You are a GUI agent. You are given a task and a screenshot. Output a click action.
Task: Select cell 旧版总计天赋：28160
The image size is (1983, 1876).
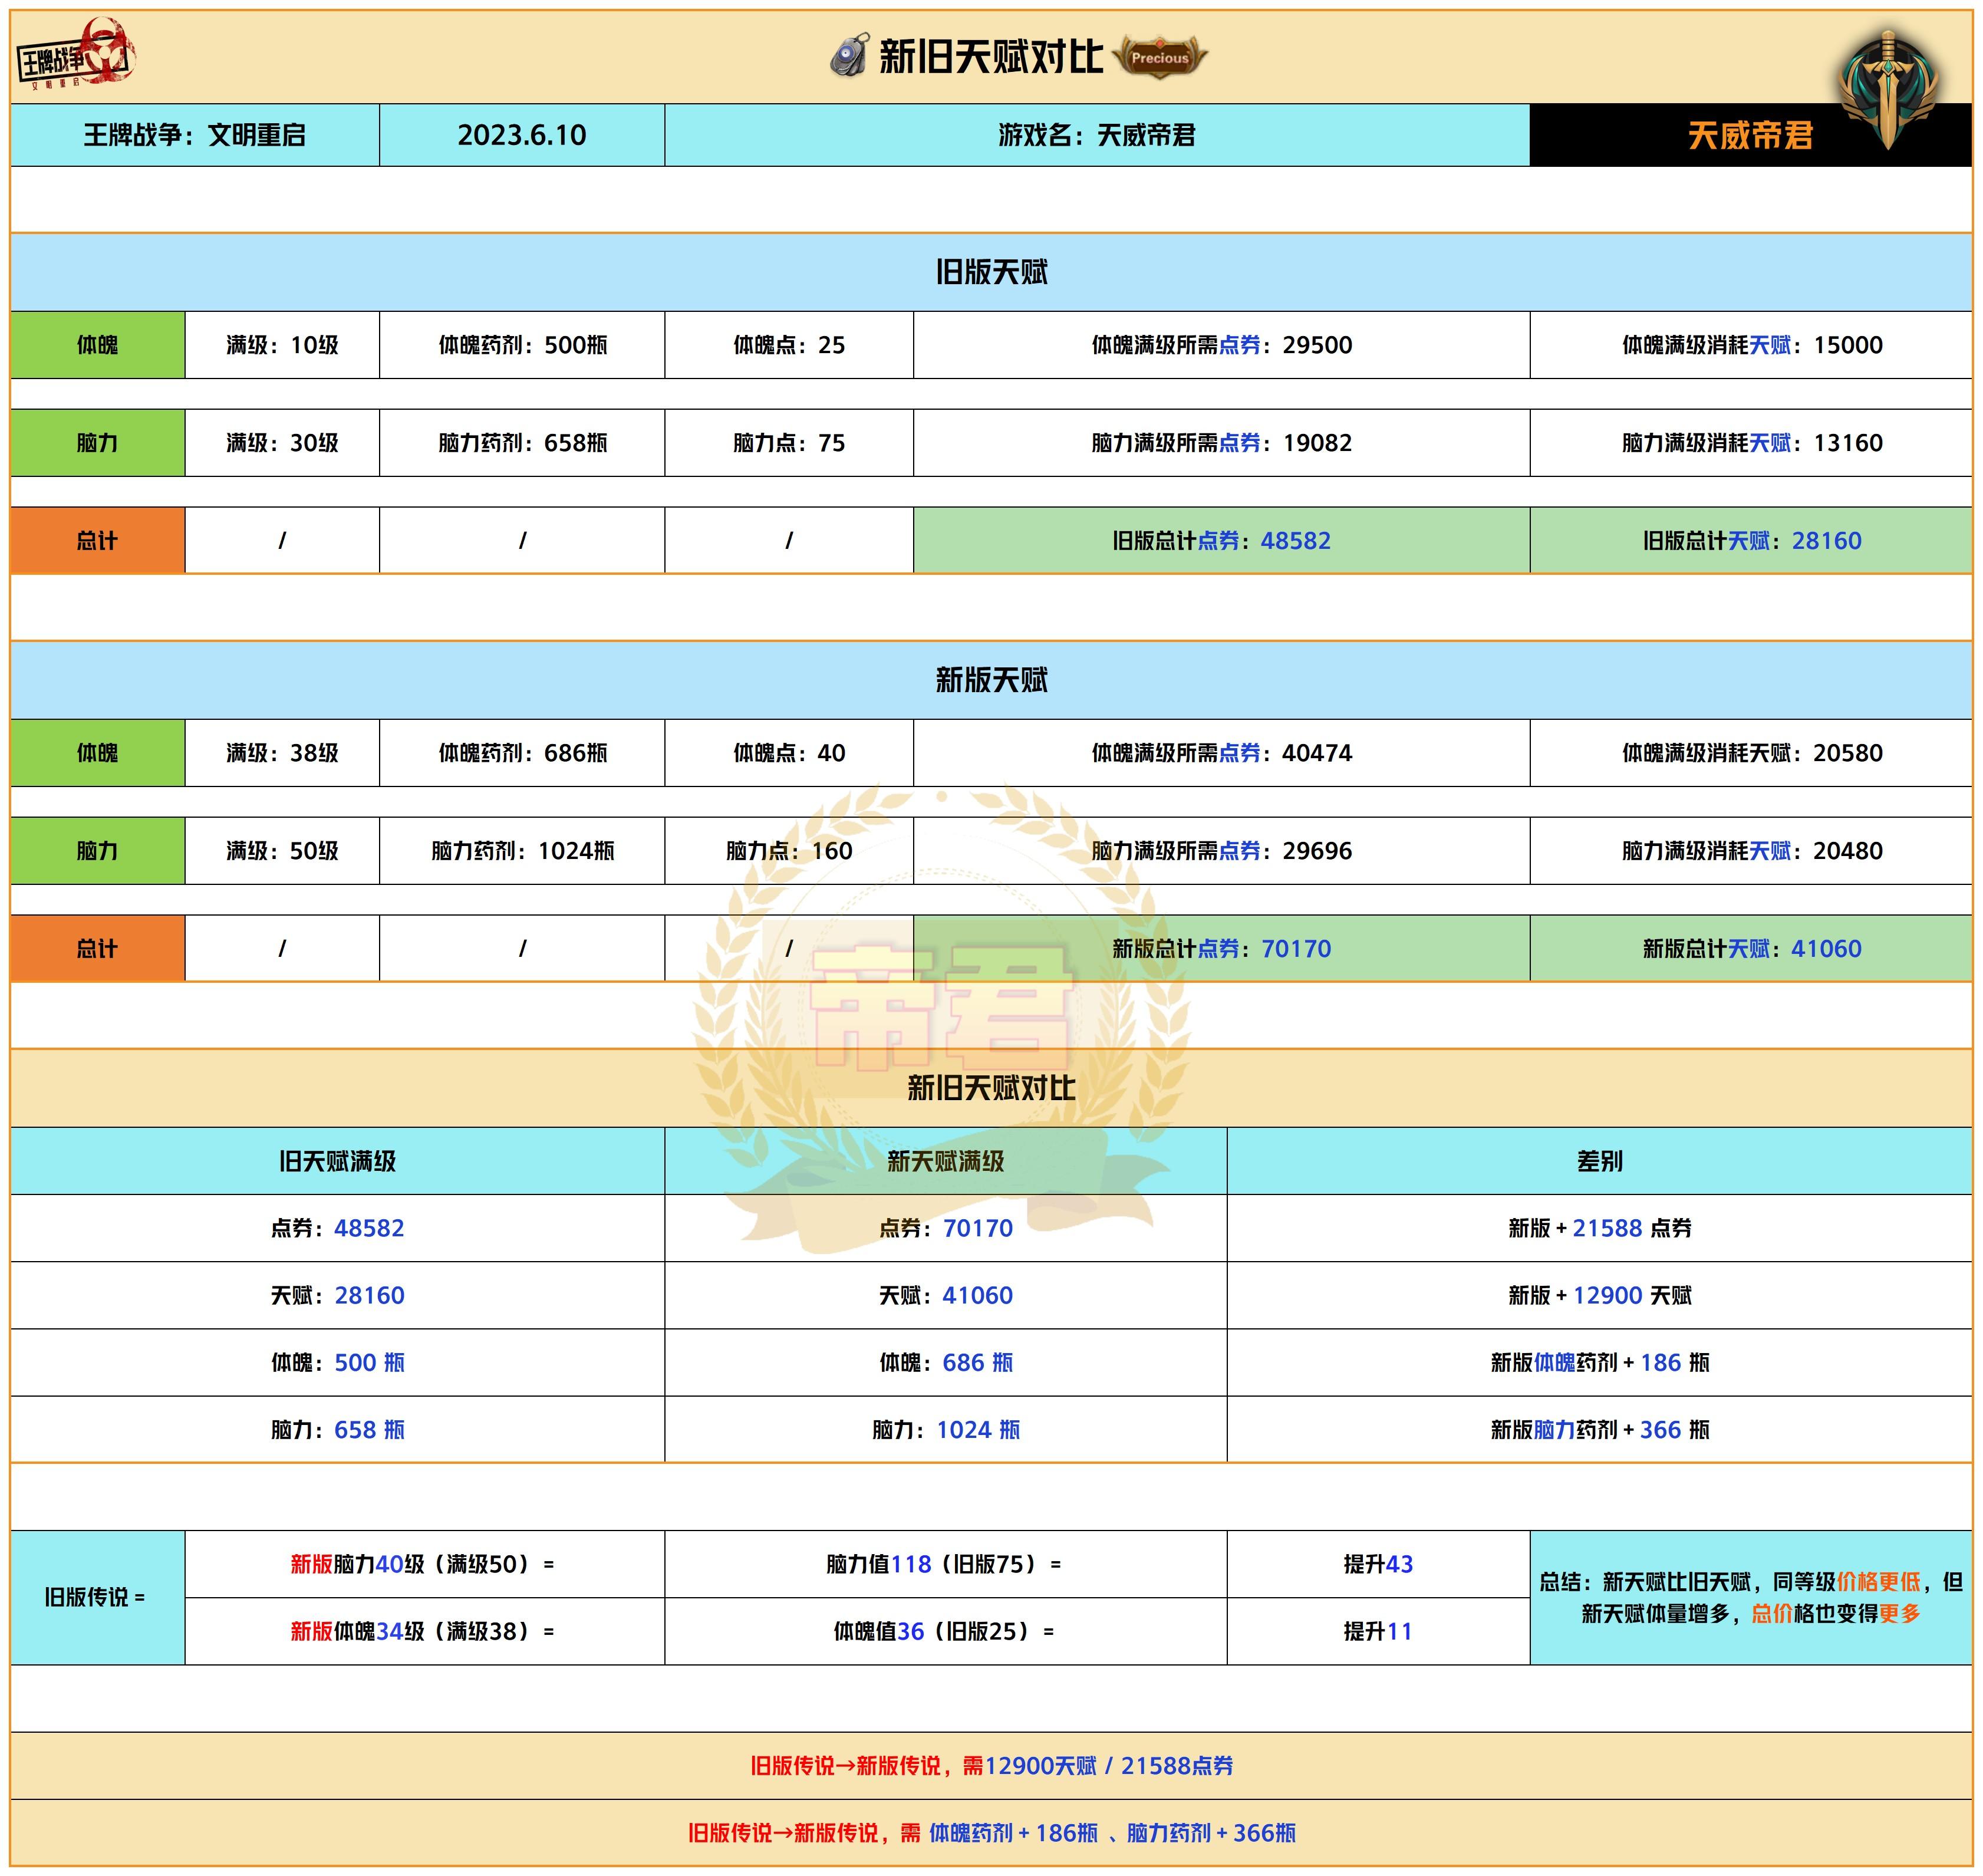tap(1751, 541)
